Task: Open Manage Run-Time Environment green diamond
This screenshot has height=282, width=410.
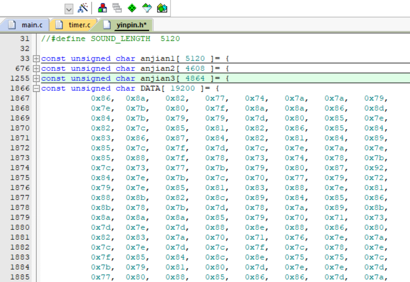Action: pyautogui.click(x=132, y=8)
